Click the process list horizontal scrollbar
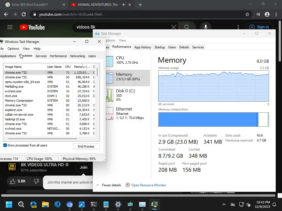Viewport: 282px width, 211px height. tap(42, 139)
